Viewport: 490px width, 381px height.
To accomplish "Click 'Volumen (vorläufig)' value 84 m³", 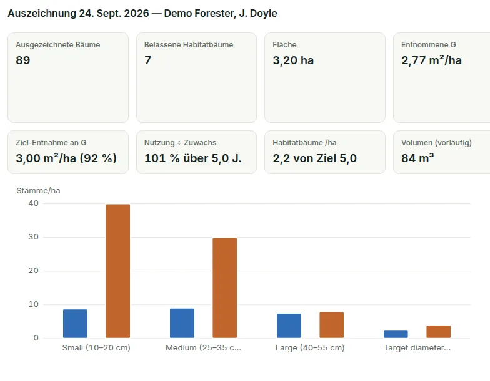I will (x=417, y=158).
